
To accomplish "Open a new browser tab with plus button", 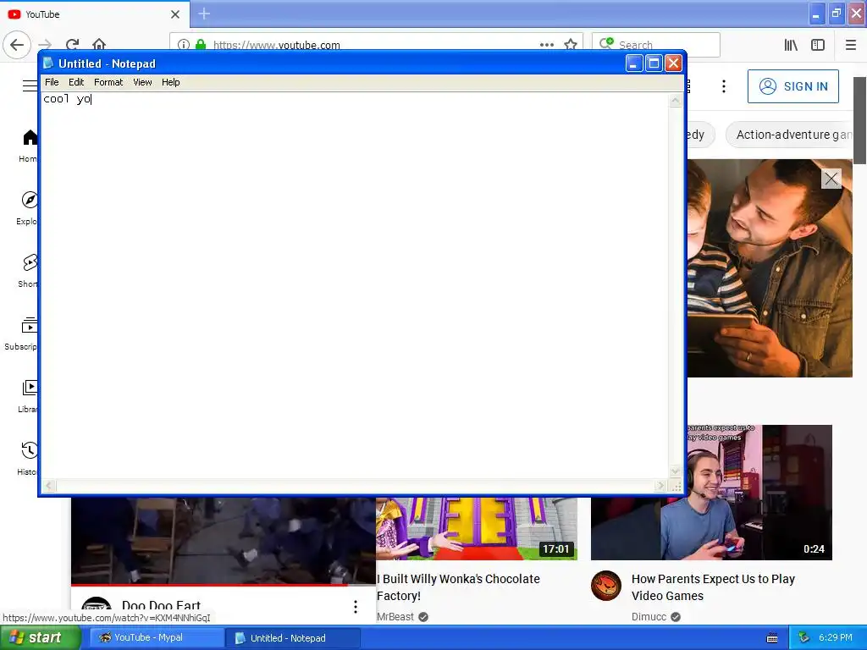I will [204, 14].
